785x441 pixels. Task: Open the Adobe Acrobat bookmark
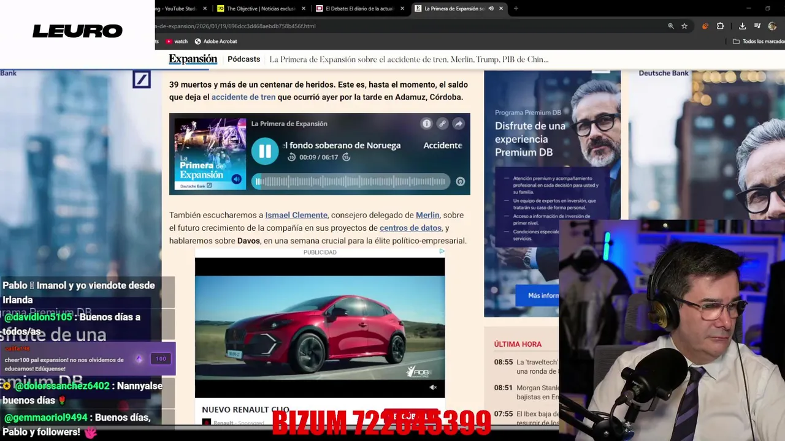tap(216, 42)
